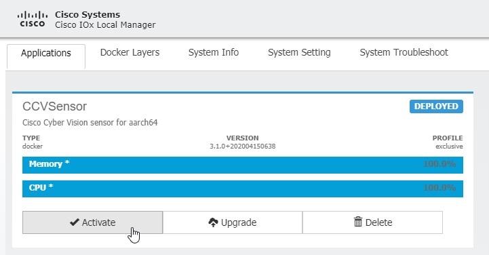Open the System Info tab
Screen dimensions: 489x255
pyautogui.click(x=214, y=52)
